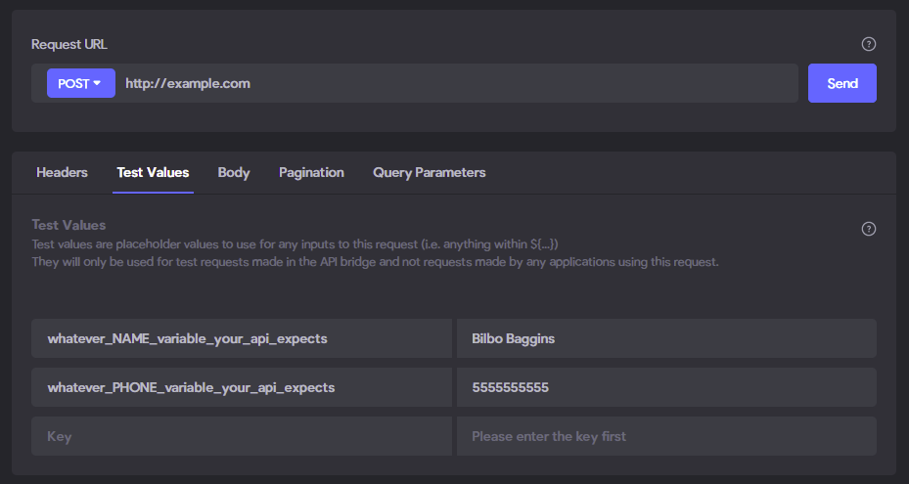The image size is (909, 484).
Task: Select the Test Values tab
Action: pyautogui.click(x=153, y=173)
